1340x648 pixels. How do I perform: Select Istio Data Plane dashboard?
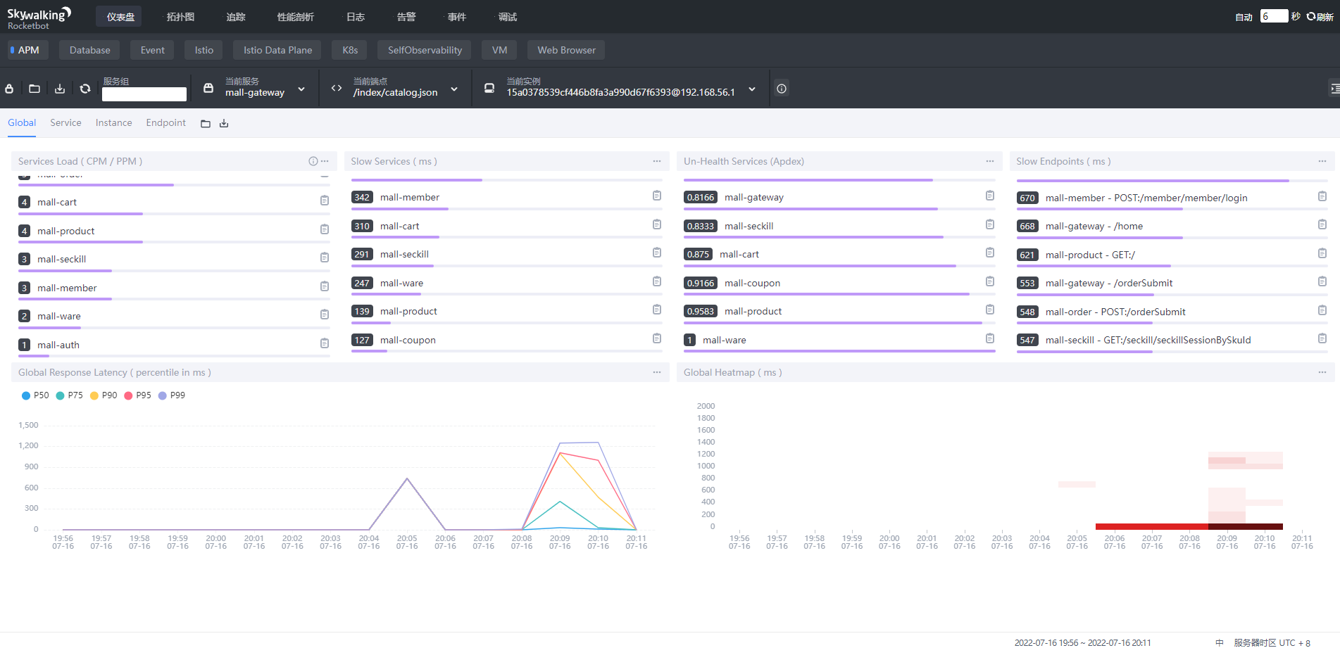tap(277, 50)
